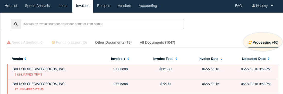The width and height of the screenshot is (283, 94).
Task: Toggle Invoice Date sort arrow
Action: [x=221, y=59]
